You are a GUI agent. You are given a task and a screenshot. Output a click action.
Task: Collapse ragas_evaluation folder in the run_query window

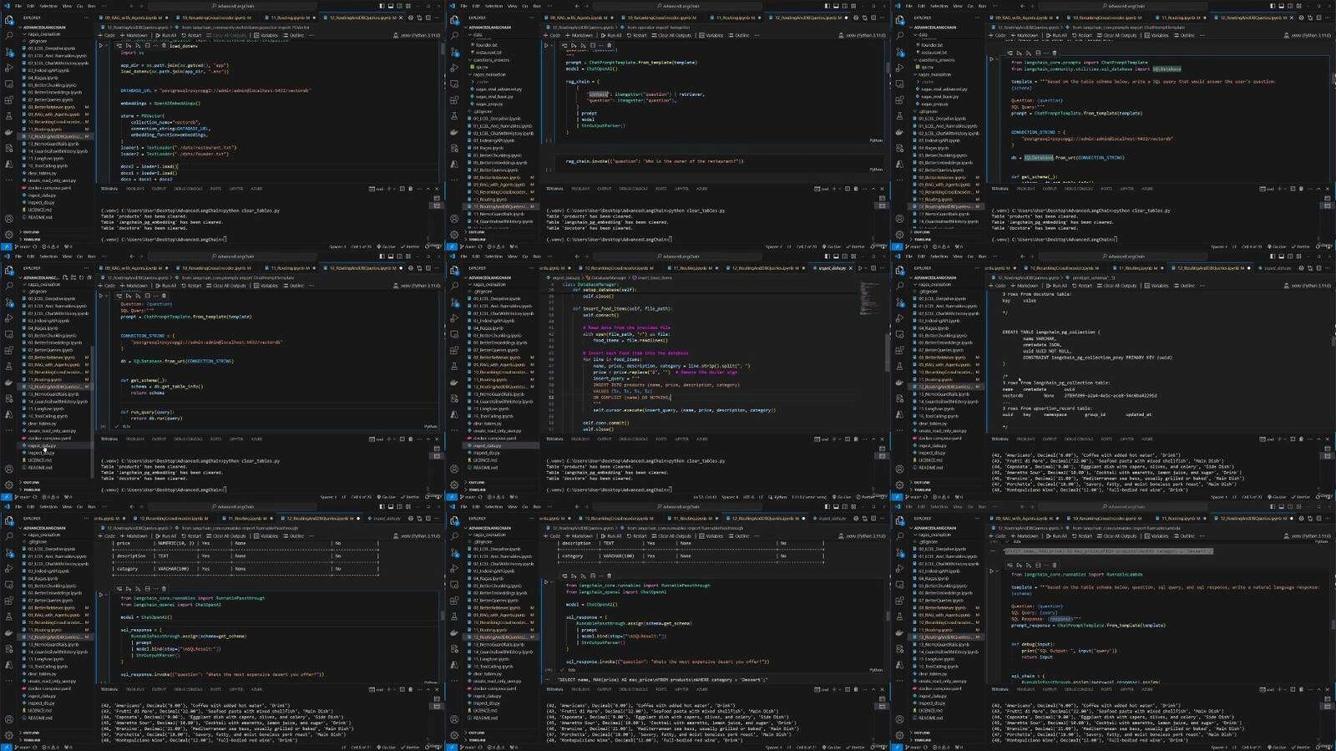[44, 285]
